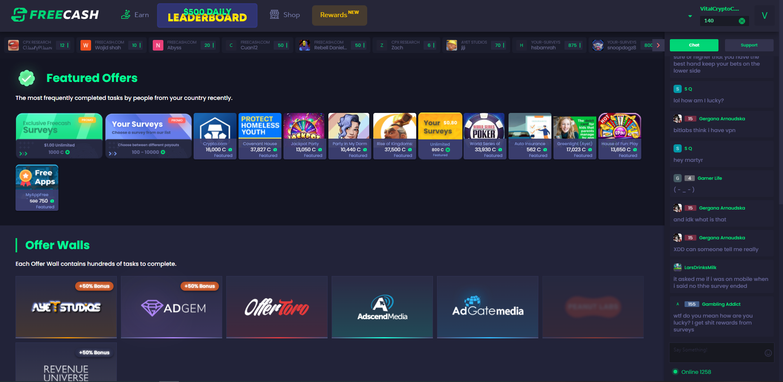Viewport: 783px width, 382px height.
Task: Open the emoji picker in chat input
Action: tap(768, 353)
